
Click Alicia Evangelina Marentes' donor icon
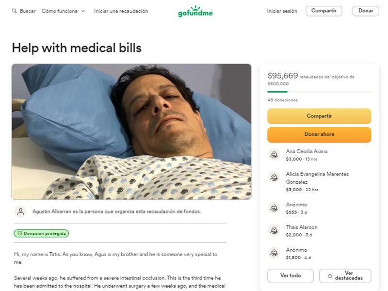pyautogui.click(x=274, y=177)
